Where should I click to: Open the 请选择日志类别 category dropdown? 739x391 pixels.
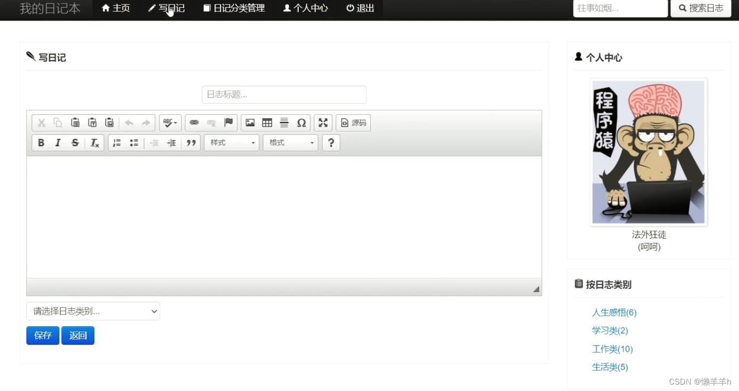coord(93,311)
